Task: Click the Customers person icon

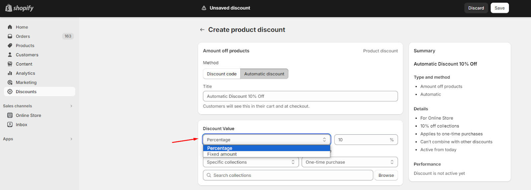Action: [x=10, y=55]
